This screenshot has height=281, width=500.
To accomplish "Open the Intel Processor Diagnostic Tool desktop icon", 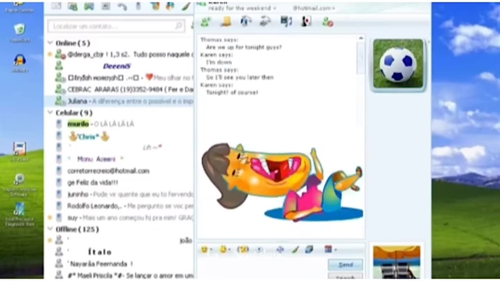I will point(19,214).
